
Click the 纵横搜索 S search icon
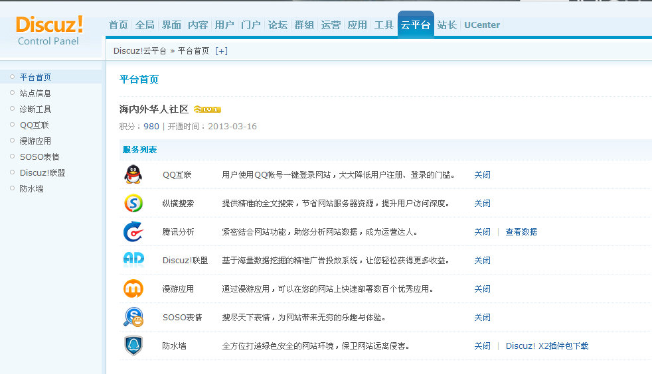point(133,203)
